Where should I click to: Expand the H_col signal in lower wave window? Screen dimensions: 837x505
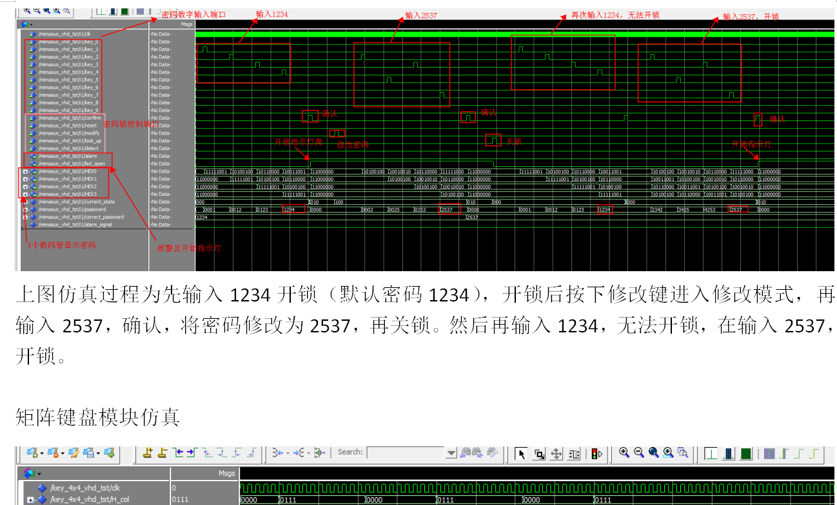30,500
